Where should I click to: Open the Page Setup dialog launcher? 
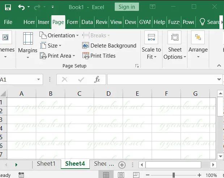click(x=137, y=66)
